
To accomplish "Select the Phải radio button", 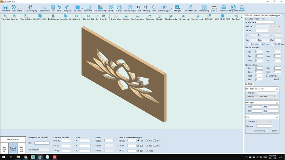I will point(147,141).
